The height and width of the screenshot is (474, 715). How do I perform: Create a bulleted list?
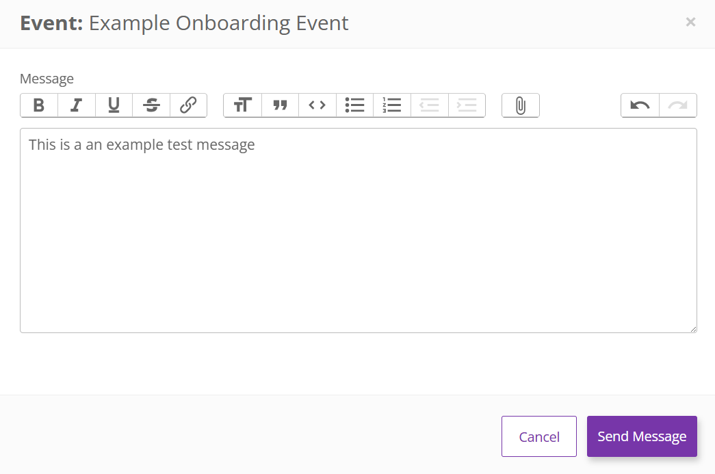[354, 105]
